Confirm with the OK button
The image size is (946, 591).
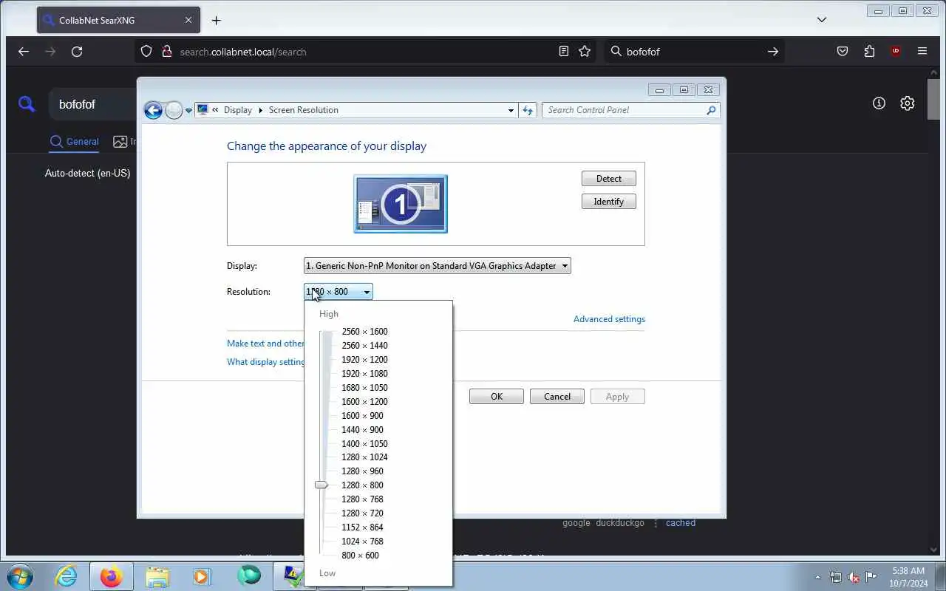coord(497,397)
